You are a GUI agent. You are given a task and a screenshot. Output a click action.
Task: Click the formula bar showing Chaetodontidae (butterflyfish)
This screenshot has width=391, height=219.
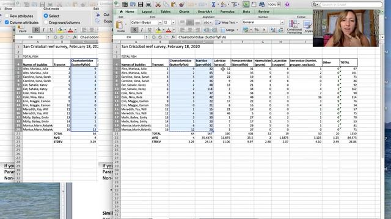[x=279, y=37]
